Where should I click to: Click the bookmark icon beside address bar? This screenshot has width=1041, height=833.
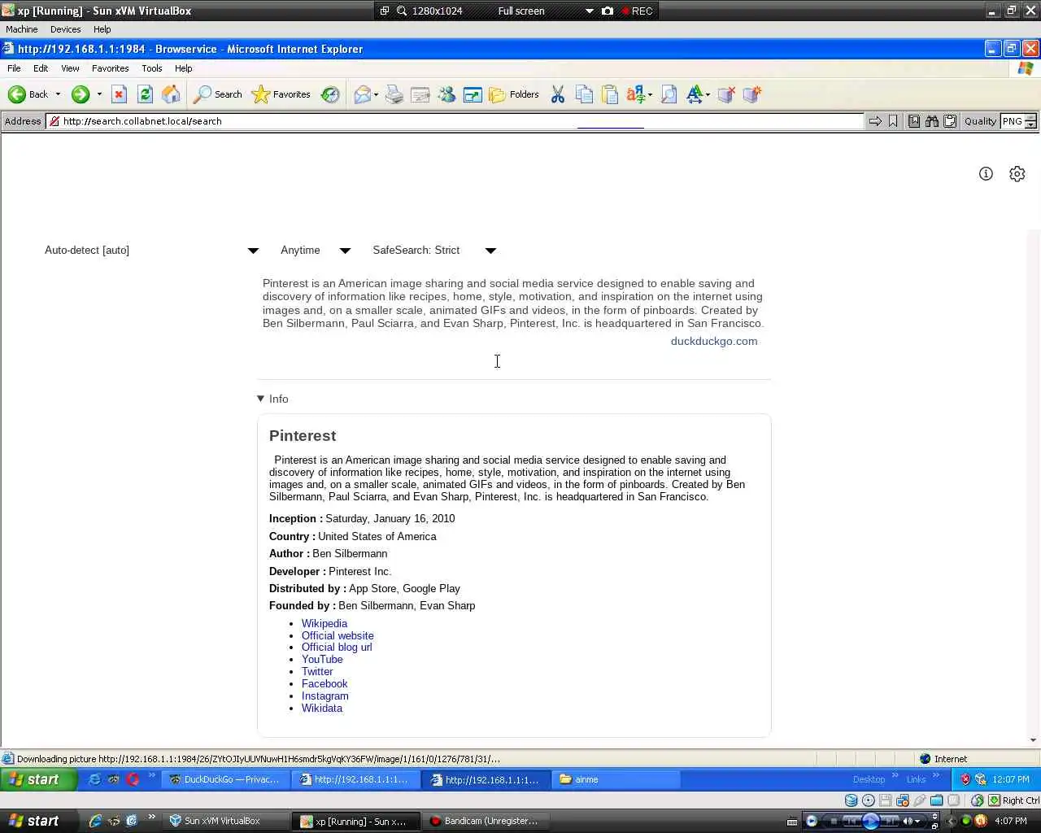tap(893, 121)
